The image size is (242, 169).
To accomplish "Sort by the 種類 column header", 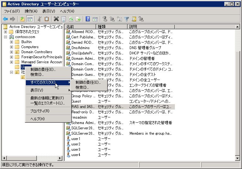I will coord(112,27).
